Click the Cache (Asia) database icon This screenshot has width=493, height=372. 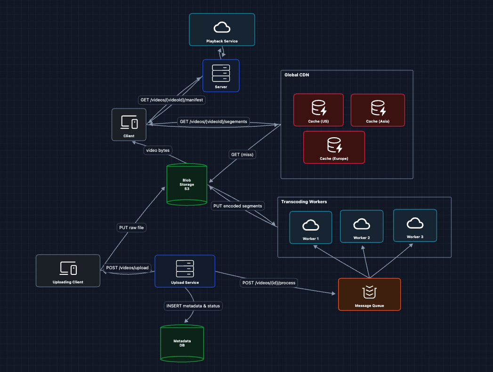pos(377,108)
